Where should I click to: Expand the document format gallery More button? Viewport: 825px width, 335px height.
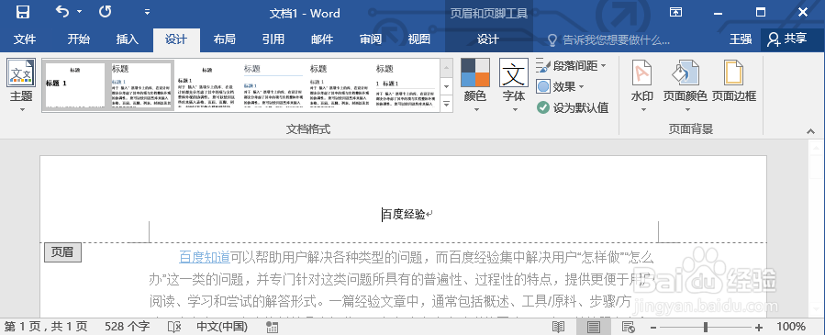point(447,104)
